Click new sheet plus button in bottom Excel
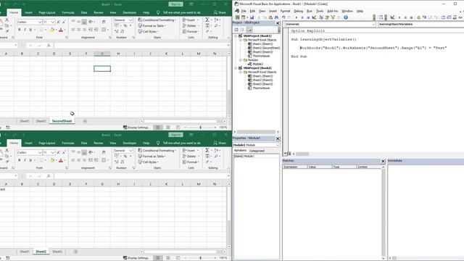The image size is (464, 261). pyautogui.click(x=75, y=252)
